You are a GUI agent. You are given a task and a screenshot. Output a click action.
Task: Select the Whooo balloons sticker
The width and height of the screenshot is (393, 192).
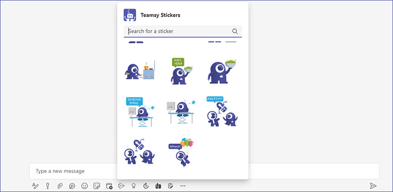(x=181, y=152)
